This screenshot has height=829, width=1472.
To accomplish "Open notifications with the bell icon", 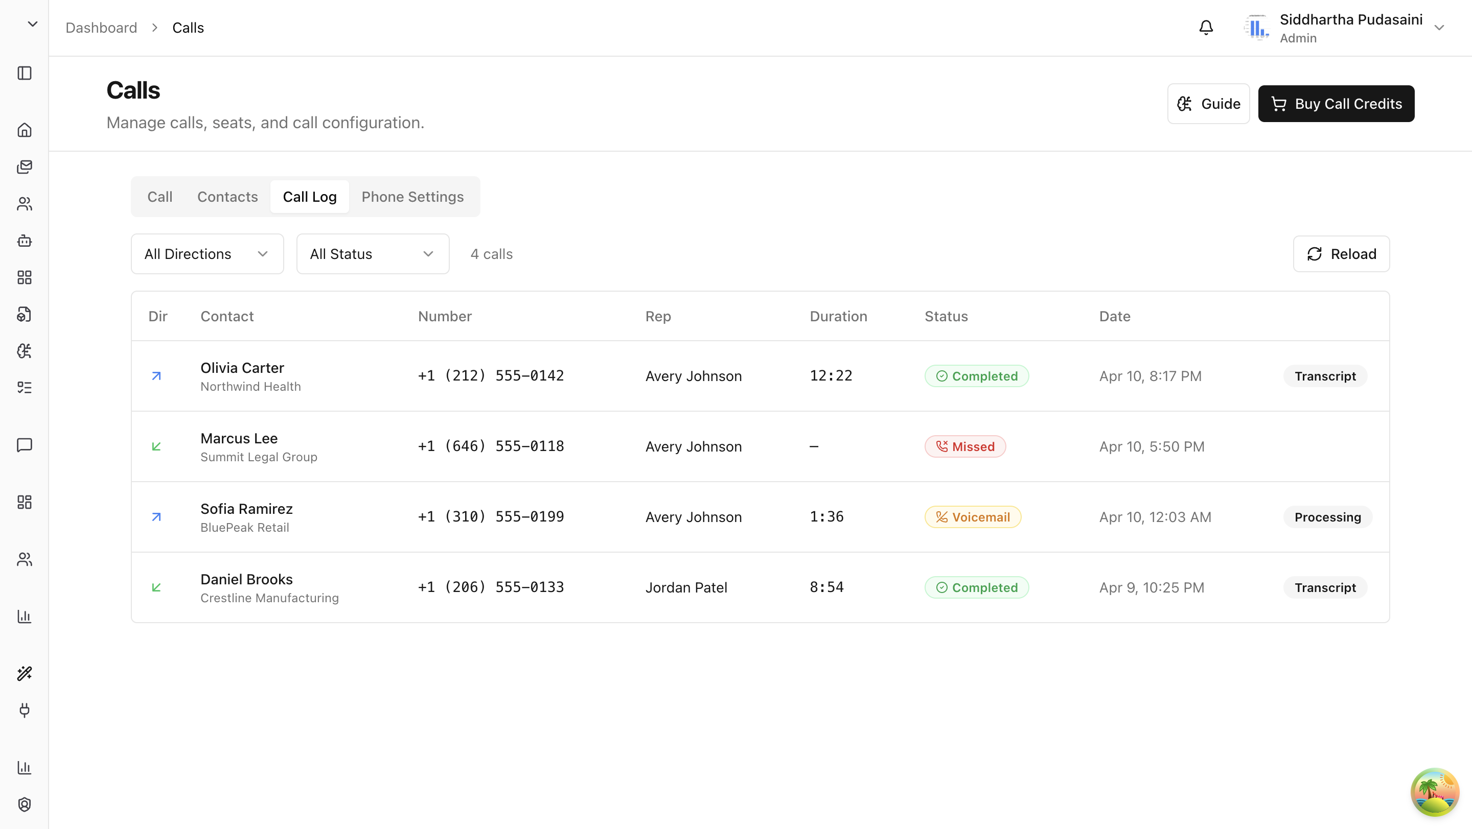I will click(x=1206, y=28).
